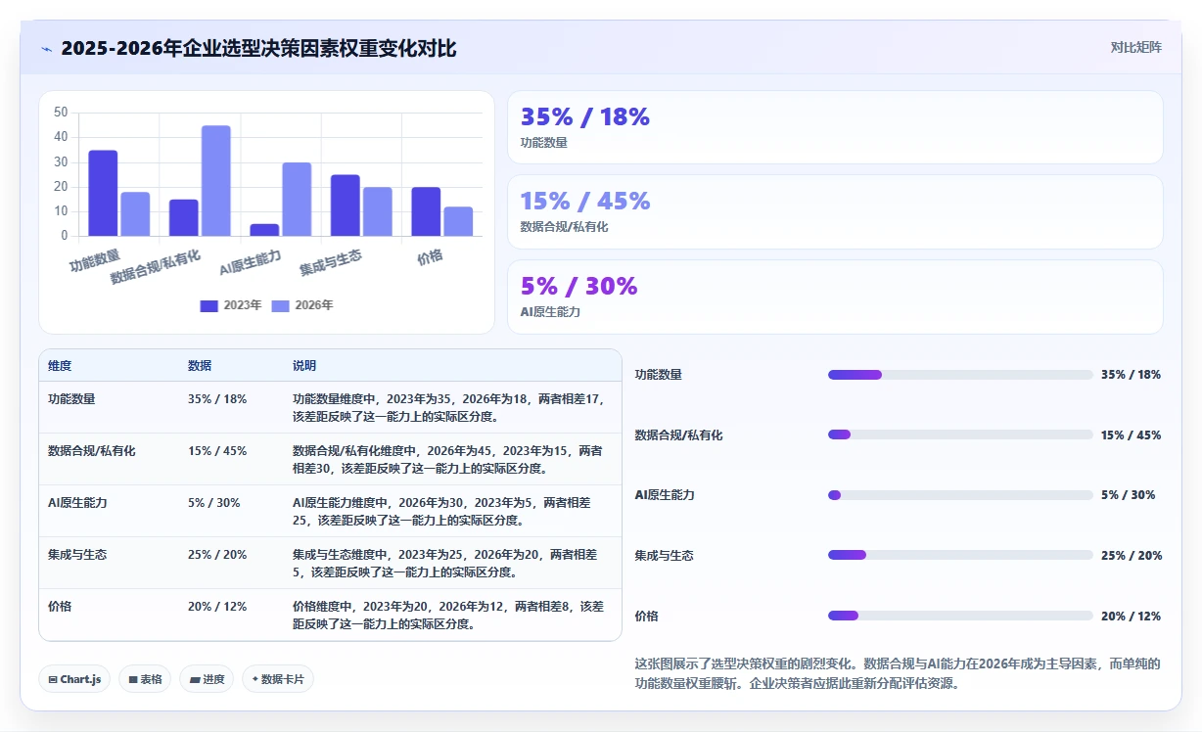Toggle the 2026年 legend swatch

pyautogui.click(x=281, y=305)
